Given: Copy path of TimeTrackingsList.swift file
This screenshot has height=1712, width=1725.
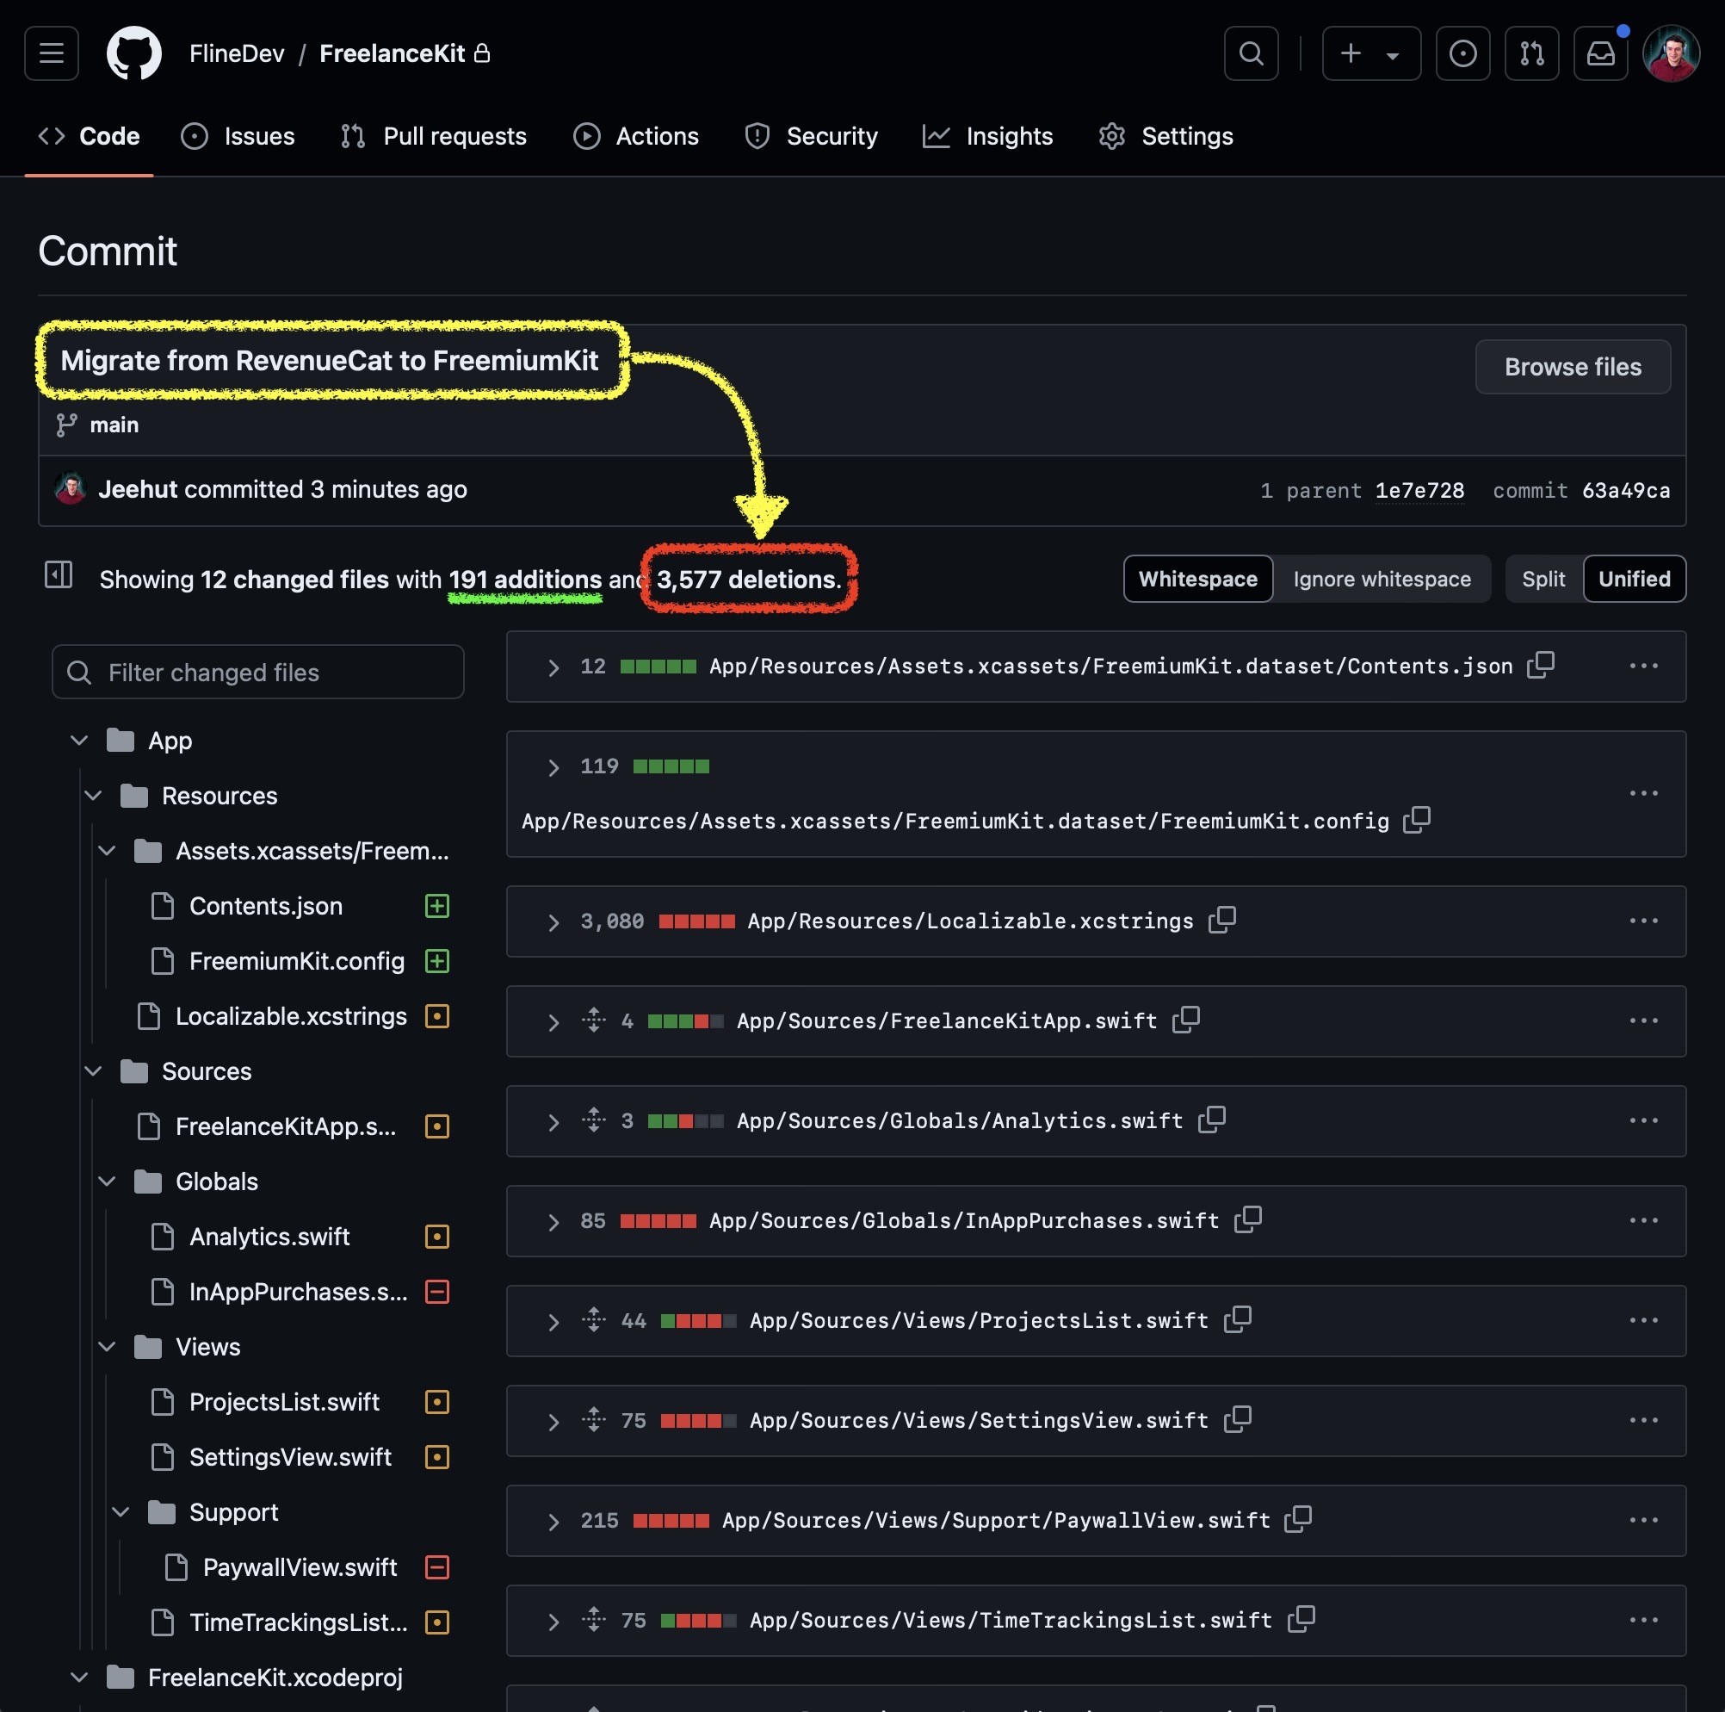Looking at the screenshot, I should tap(1301, 1620).
